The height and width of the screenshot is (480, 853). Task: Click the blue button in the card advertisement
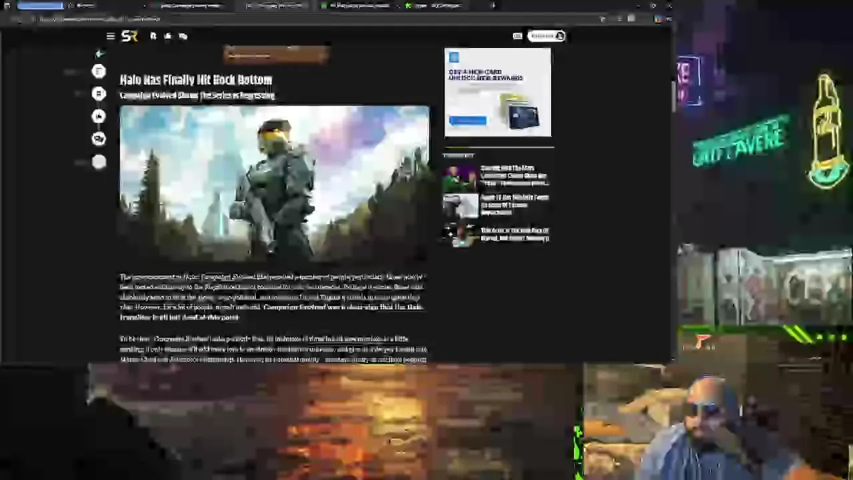click(467, 121)
